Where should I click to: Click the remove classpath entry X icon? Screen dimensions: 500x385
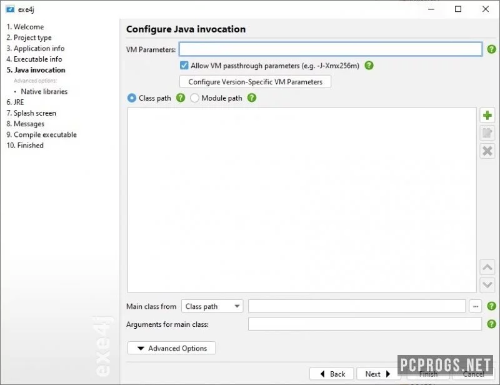(487, 151)
